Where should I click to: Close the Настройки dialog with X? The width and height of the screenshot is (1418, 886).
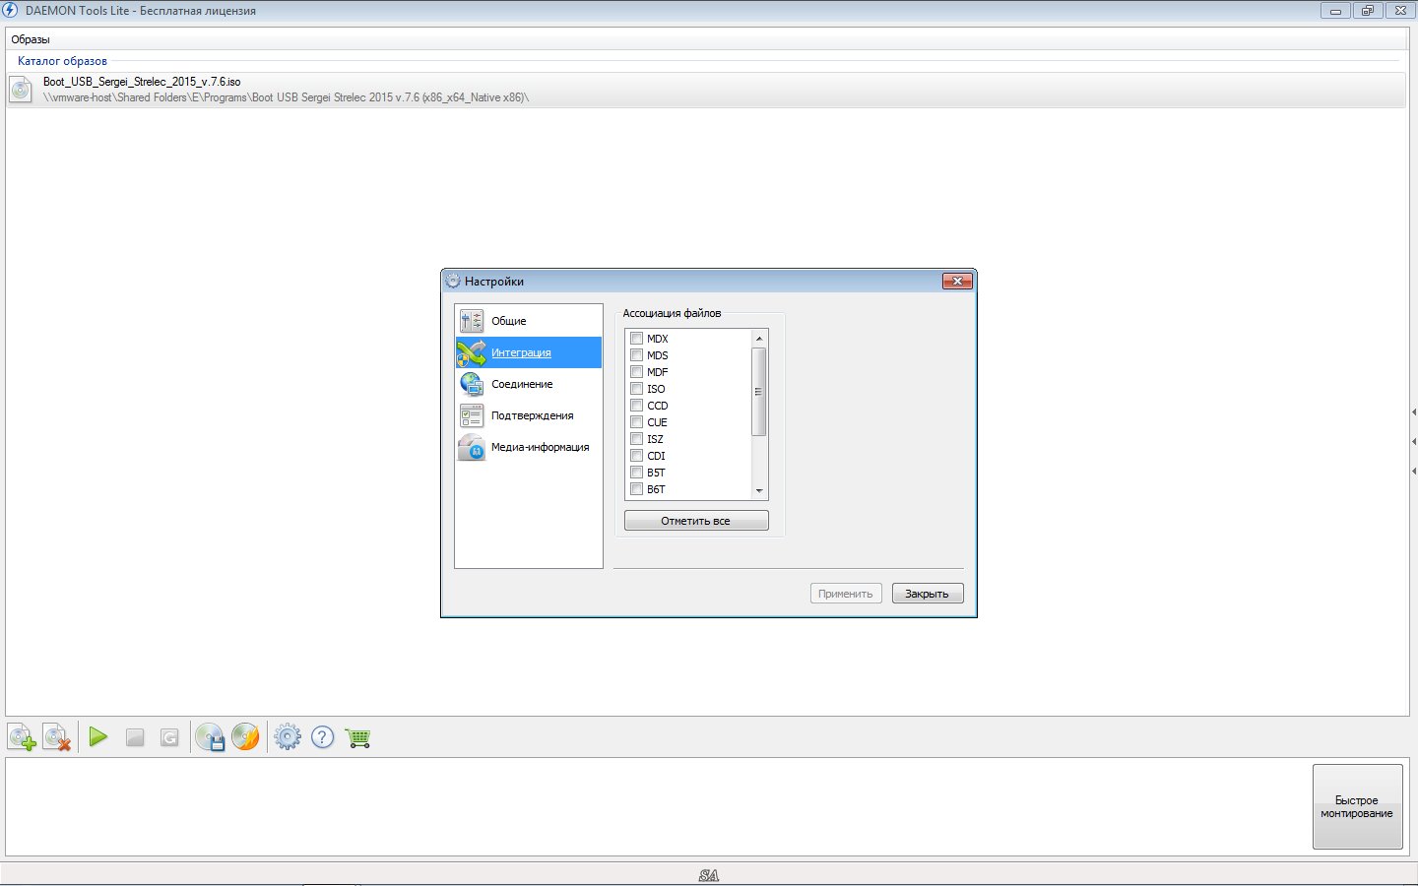pos(957,282)
